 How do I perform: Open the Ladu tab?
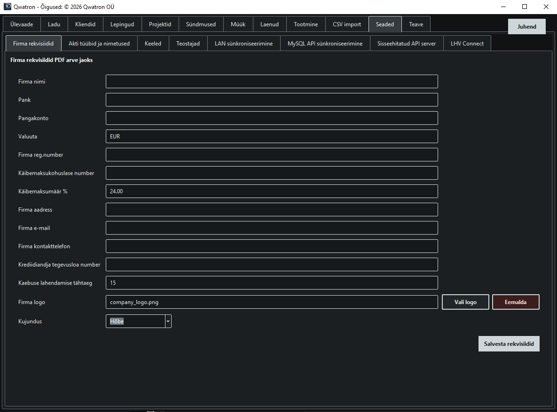point(54,24)
